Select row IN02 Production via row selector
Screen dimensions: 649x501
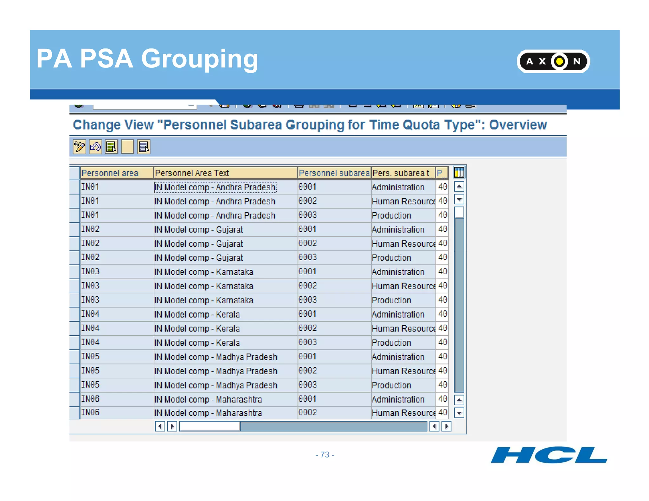pyautogui.click(x=74, y=258)
